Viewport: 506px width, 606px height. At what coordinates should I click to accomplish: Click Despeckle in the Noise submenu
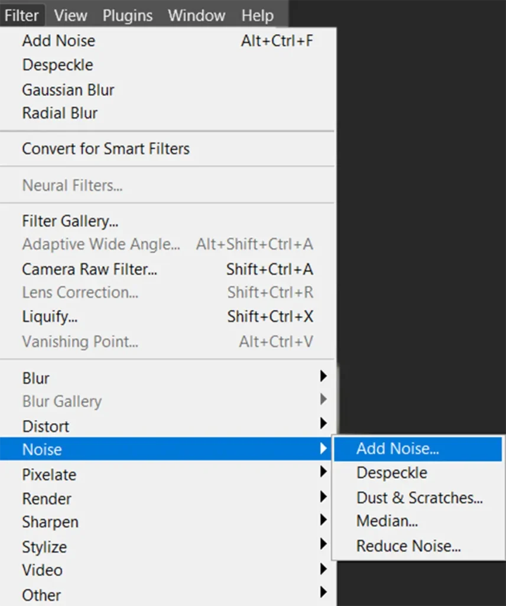[391, 473]
